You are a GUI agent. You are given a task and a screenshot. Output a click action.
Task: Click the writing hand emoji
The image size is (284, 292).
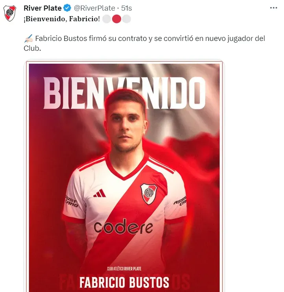coord(28,39)
